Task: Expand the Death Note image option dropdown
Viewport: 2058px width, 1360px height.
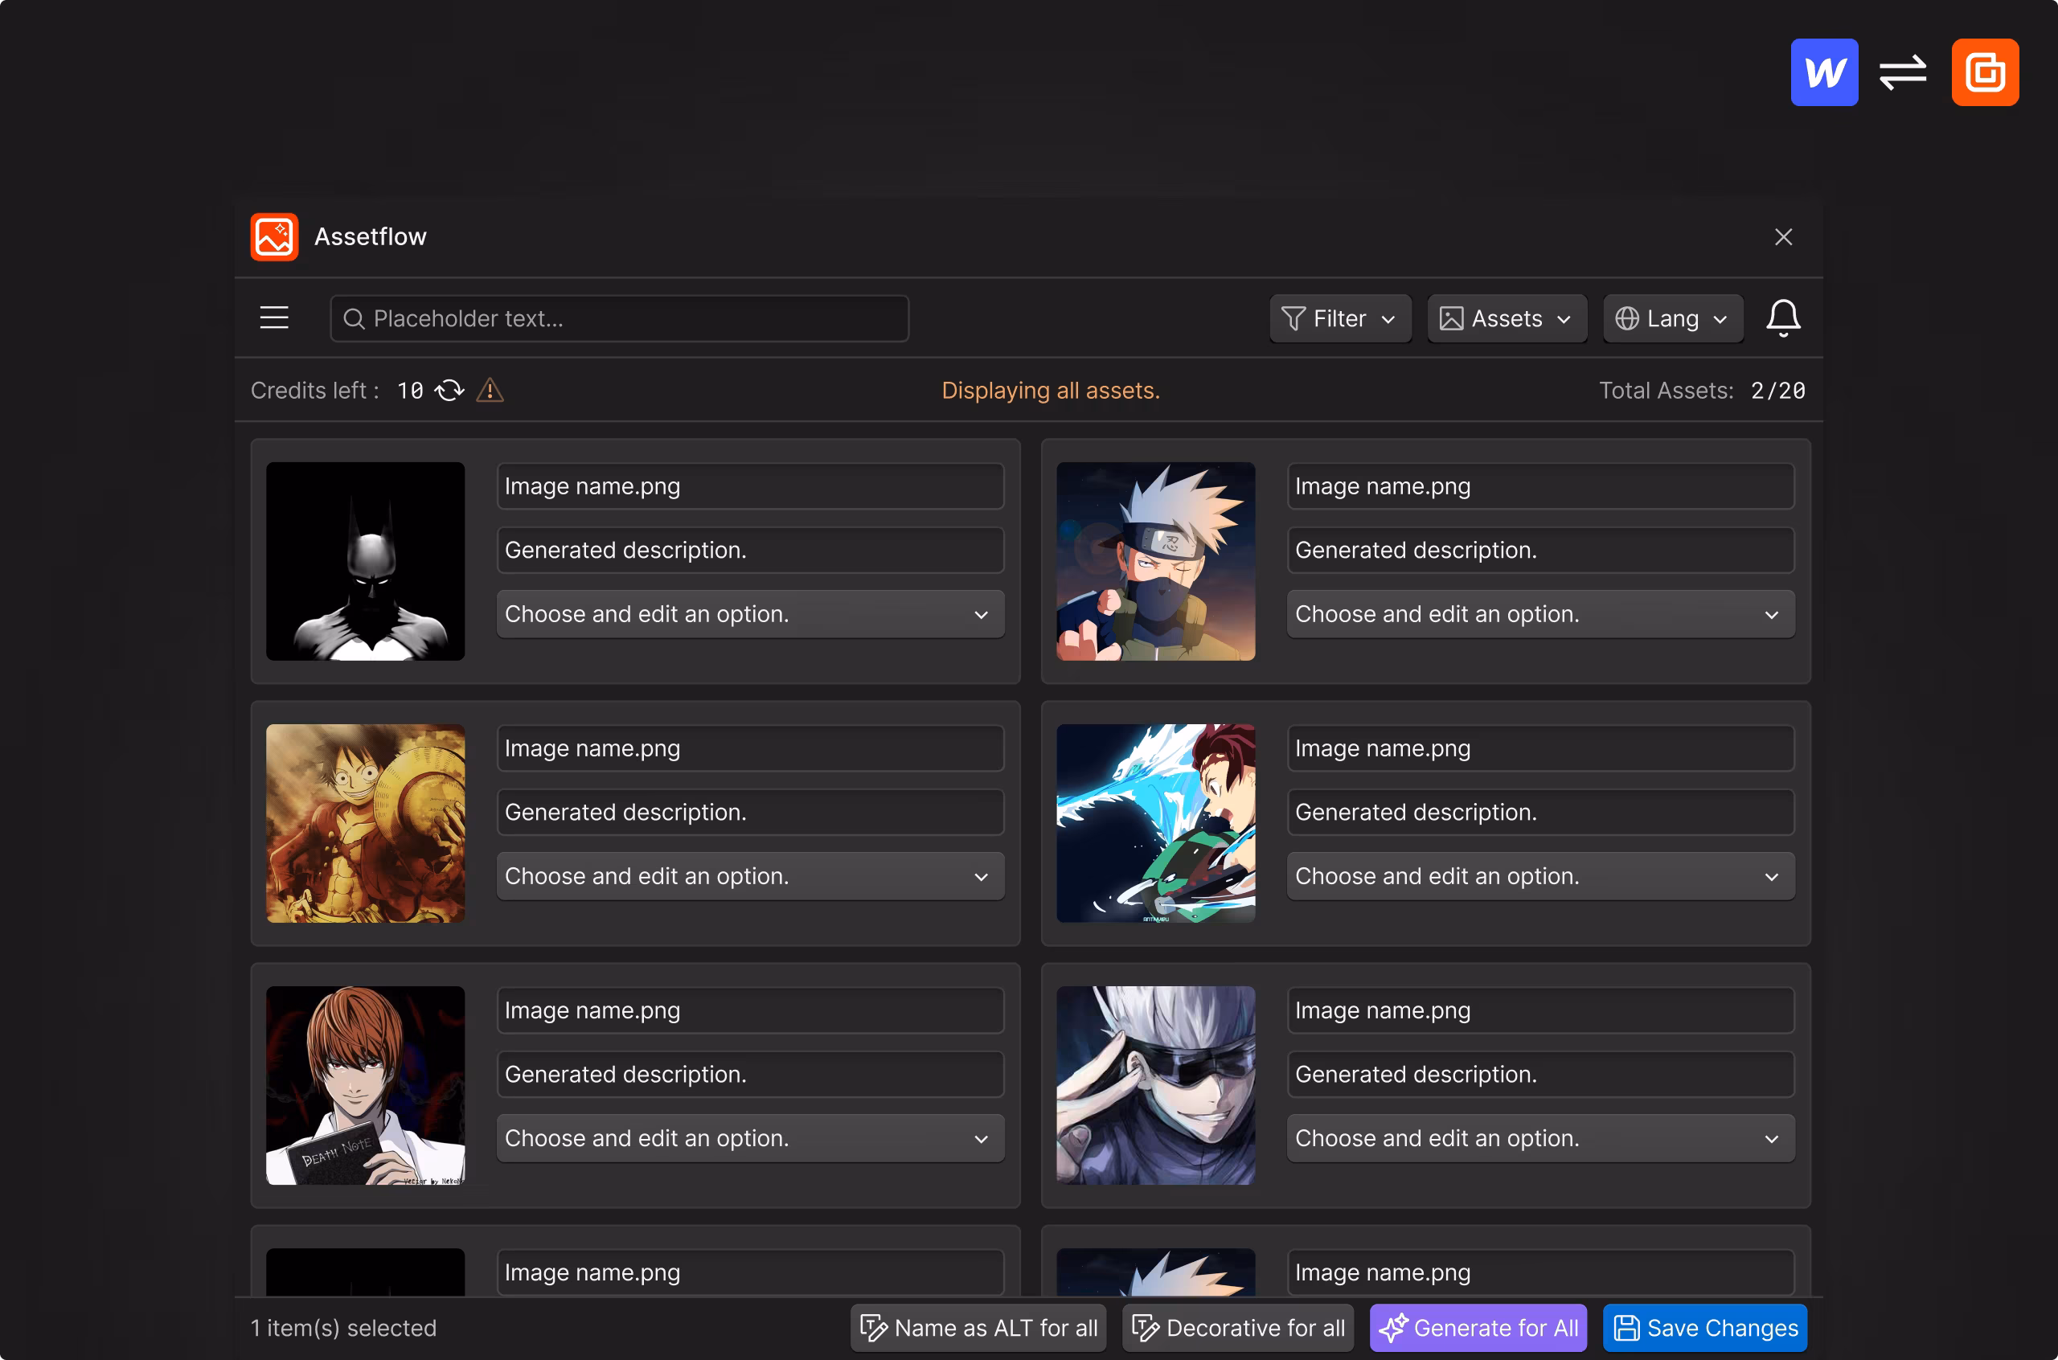Action: click(x=750, y=1138)
